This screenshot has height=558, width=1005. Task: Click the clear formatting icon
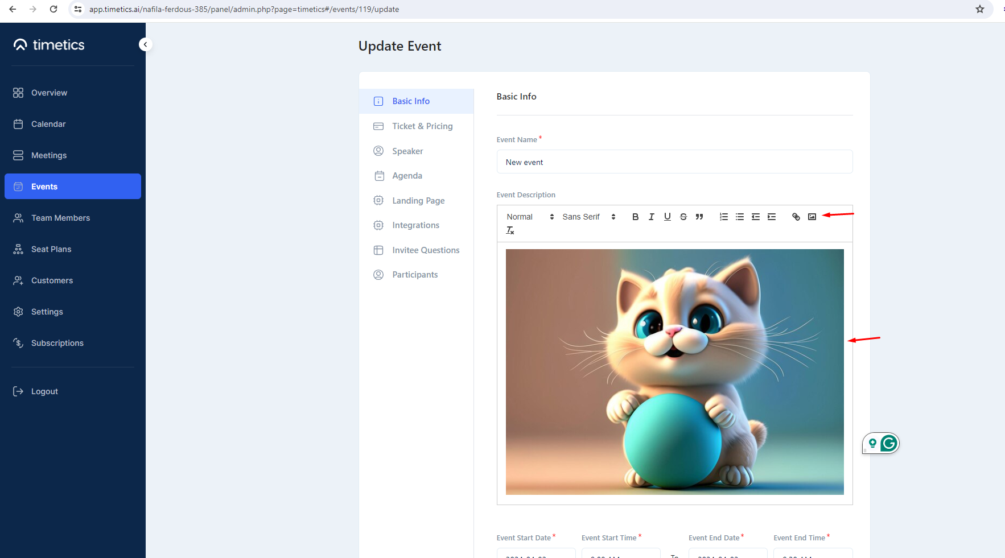[510, 230]
